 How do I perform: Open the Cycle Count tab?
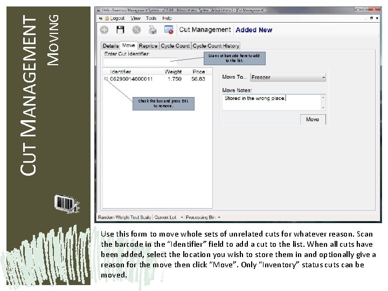(x=175, y=46)
